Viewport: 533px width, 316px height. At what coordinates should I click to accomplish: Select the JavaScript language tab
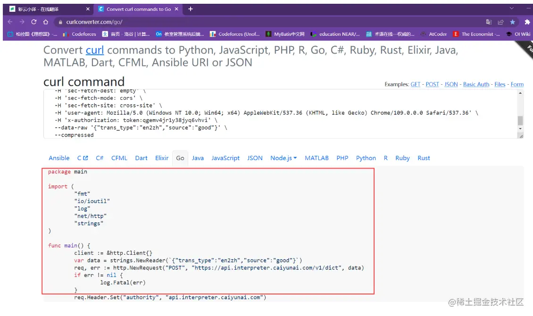[x=225, y=158]
